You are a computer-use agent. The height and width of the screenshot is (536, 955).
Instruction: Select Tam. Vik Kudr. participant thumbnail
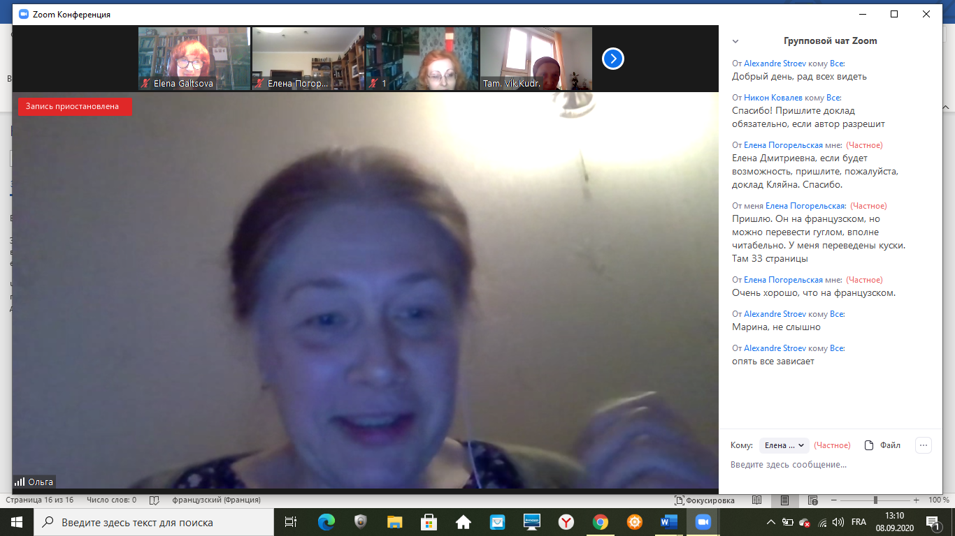coord(536,59)
